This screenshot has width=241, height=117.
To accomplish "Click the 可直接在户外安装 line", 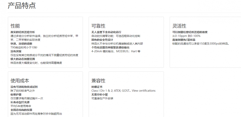I will pyautogui.click(x=102, y=98).
